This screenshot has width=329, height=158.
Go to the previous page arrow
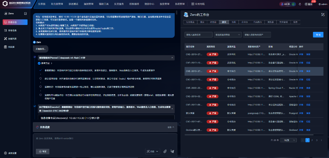[303, 140]
